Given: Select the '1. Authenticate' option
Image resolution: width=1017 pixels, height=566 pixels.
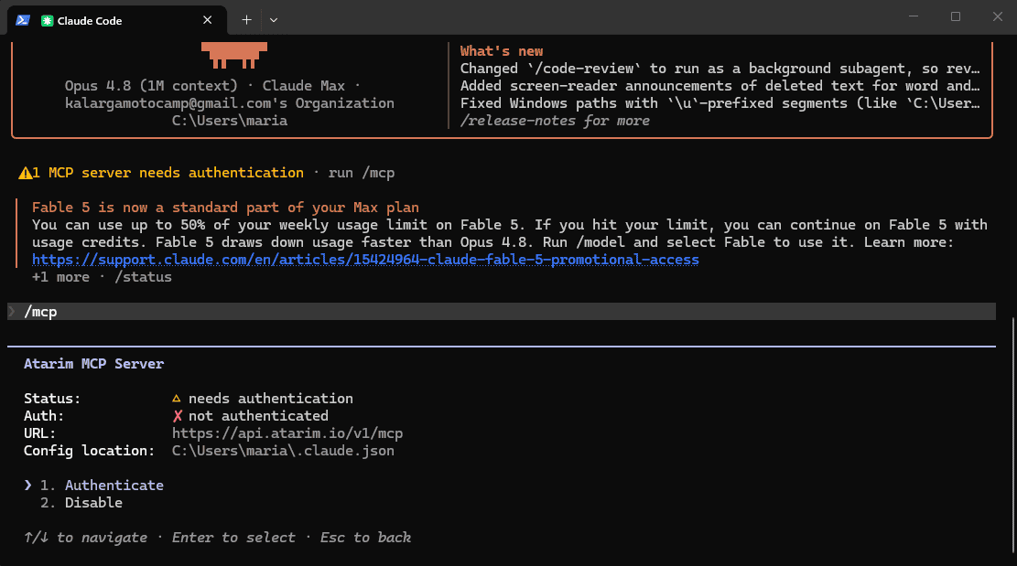Looking at the screenshot, I should point(102,485).
